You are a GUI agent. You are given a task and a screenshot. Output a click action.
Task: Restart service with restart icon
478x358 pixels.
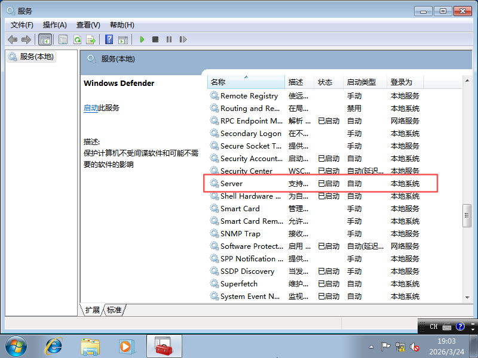[183, 39]
